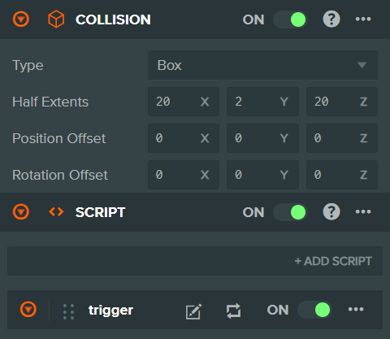Open the trigger script options menu
390x339 pixels.
[x=356, y=309]
